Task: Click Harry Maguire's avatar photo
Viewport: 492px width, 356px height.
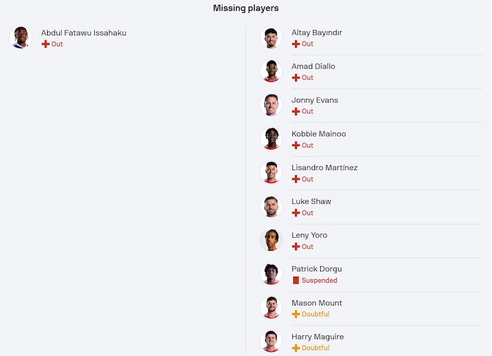Action: click(271, 342)
